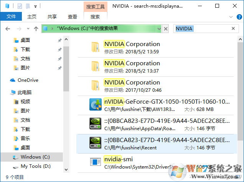Click the pin icon next to 下载
Image resolution: width=244 pixels, height=182 pixels.
[x=59, y=50]
